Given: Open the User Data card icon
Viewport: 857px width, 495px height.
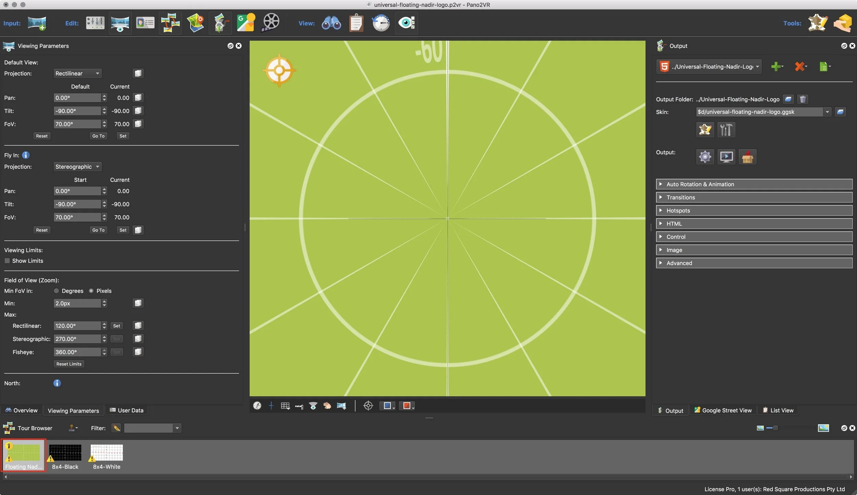Looking at the screenshot, I should point(145,23).
